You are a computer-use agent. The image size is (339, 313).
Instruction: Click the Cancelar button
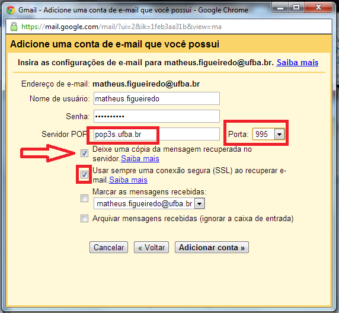(x=108, y=247)
